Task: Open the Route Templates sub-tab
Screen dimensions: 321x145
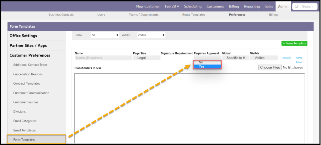Action: coord(194,15)
